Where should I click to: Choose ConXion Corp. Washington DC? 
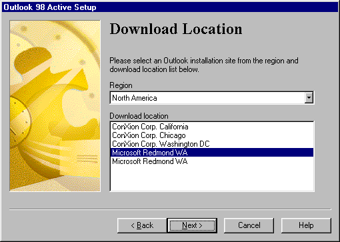[212, 144]
